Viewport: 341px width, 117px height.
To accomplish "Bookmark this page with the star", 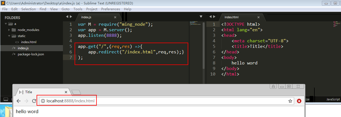I will pos(290,101).
